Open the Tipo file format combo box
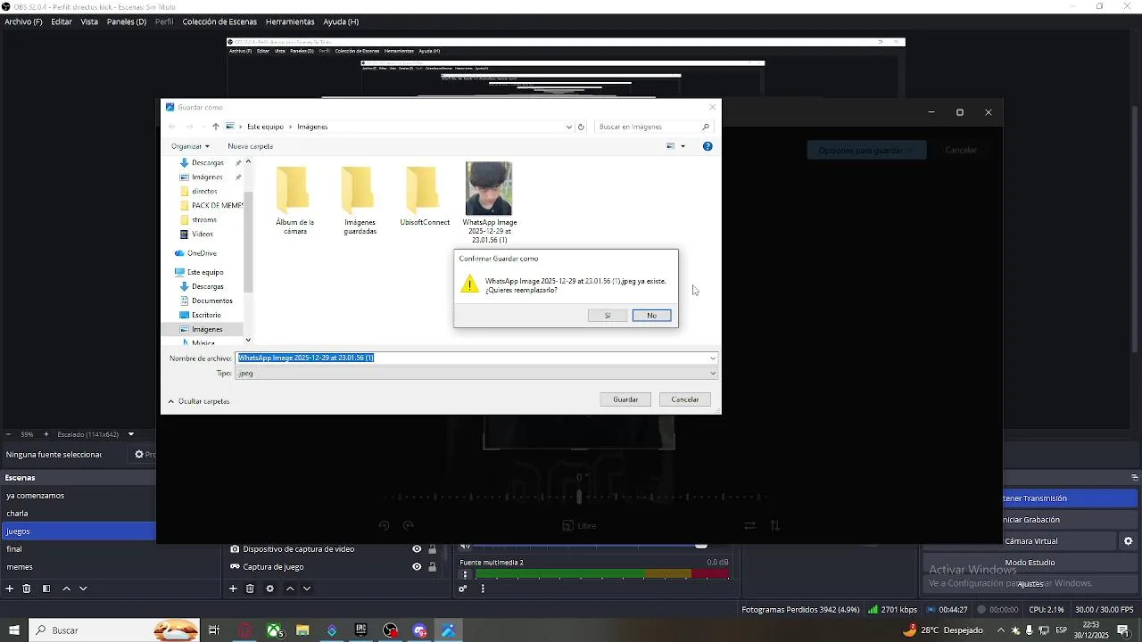Screen dimensions: 1142x642 tap(476, 374)
